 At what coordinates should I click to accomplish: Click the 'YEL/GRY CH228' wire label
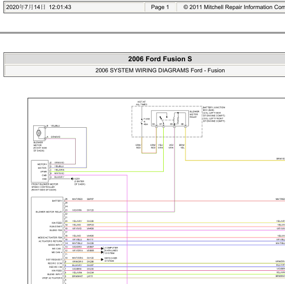coord(83,221)
